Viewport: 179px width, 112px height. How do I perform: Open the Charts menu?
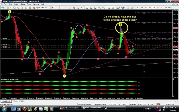click(23, 4)
